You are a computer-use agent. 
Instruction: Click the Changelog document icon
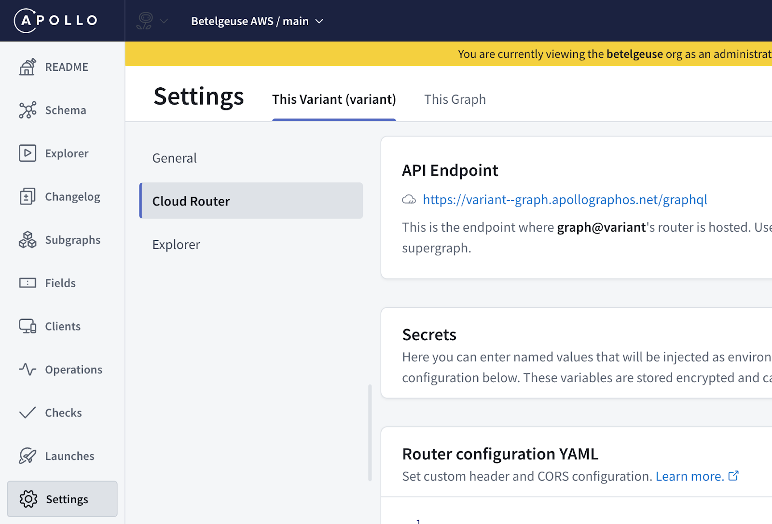(x=28, y=196)
